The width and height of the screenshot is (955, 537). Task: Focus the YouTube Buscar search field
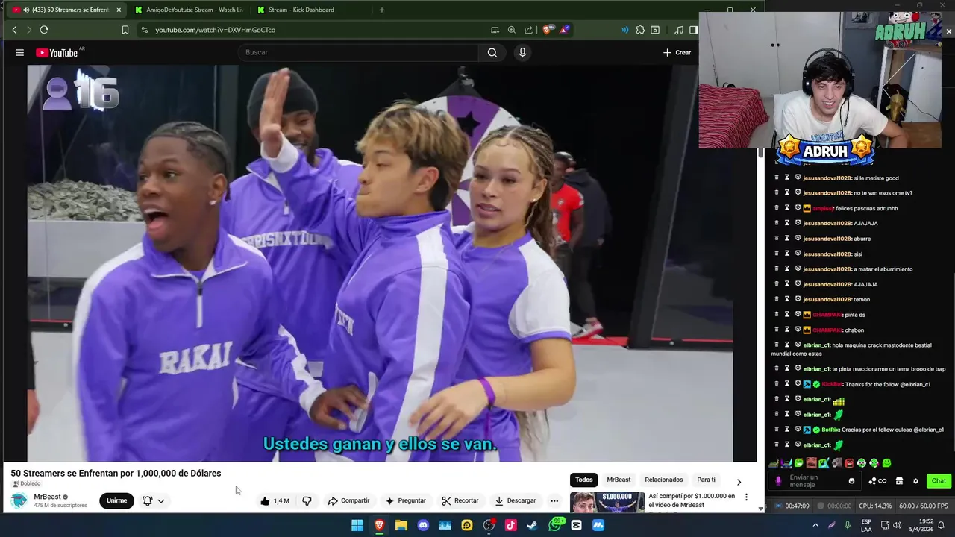(x=358, y=52)
